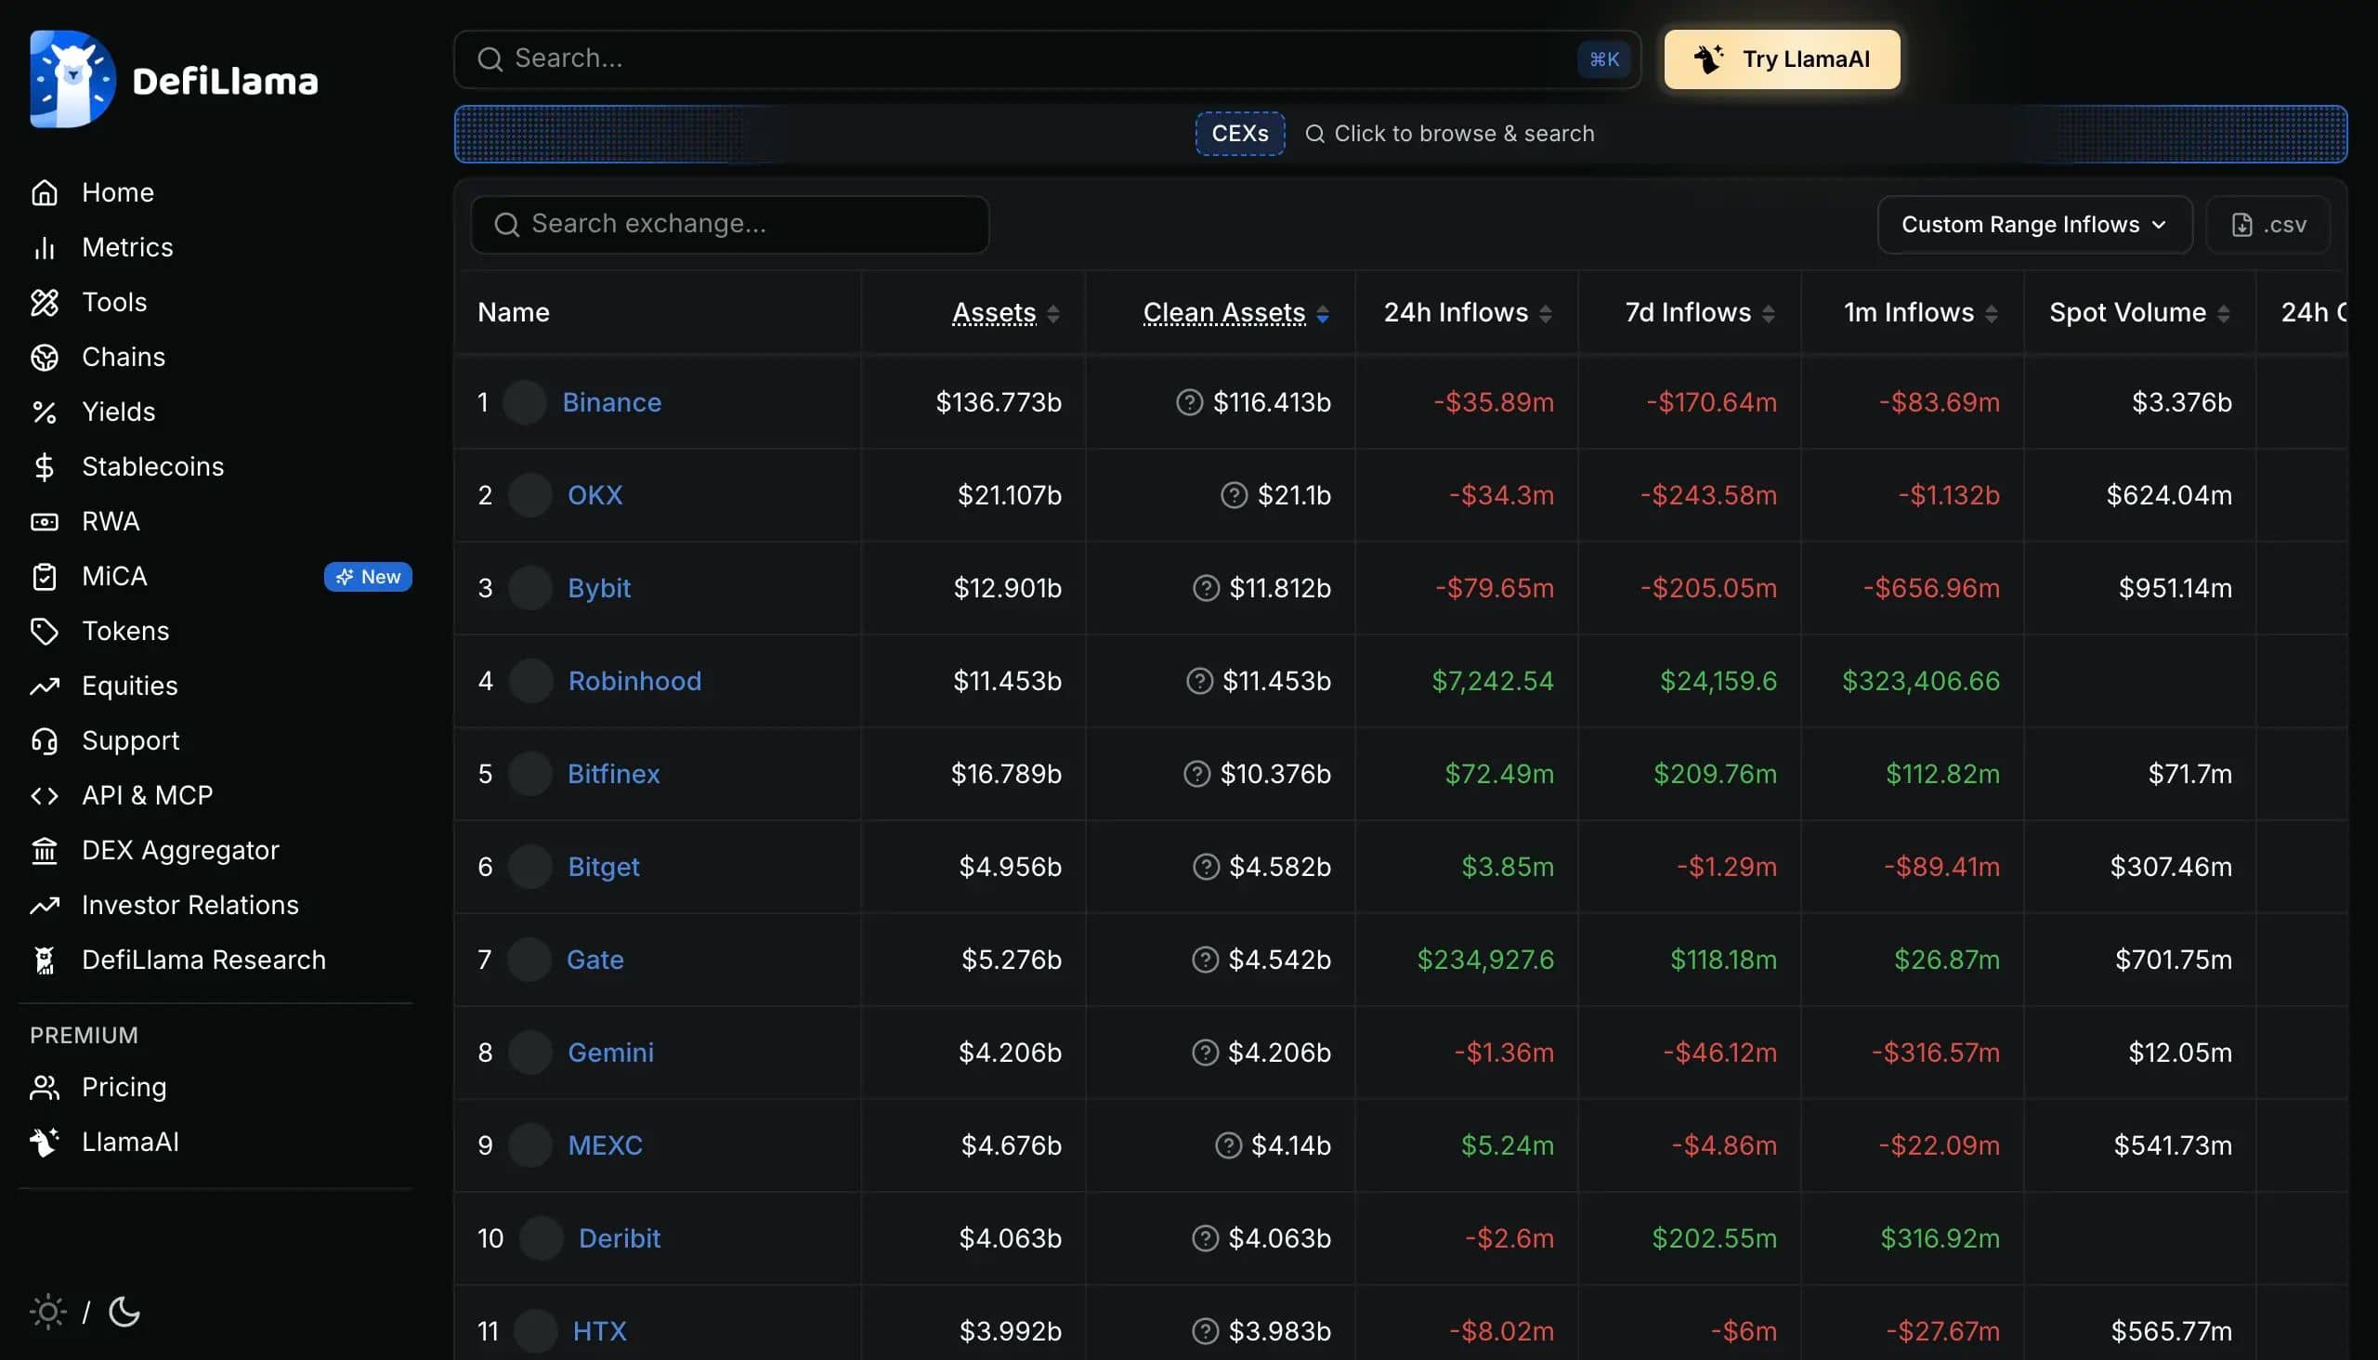The height and width of the screenshot is (1360, 2378).
Task: Click the Pricing users icon
Action: tap(44, 1087)
